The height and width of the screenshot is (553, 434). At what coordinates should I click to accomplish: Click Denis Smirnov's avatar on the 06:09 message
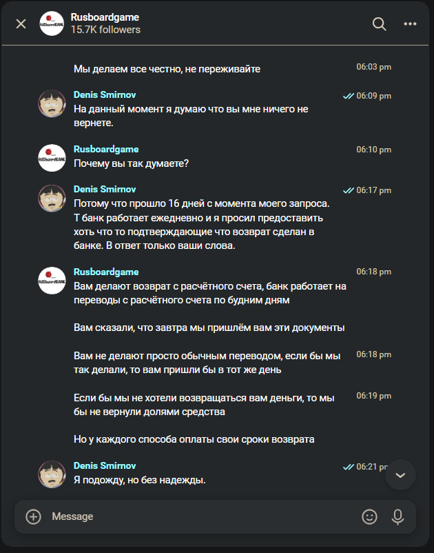coord(52,103)
